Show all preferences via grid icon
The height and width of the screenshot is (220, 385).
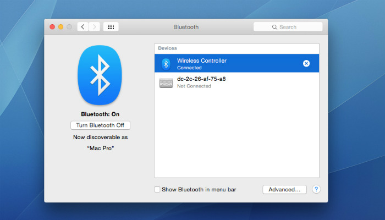[x=111, y=27]
